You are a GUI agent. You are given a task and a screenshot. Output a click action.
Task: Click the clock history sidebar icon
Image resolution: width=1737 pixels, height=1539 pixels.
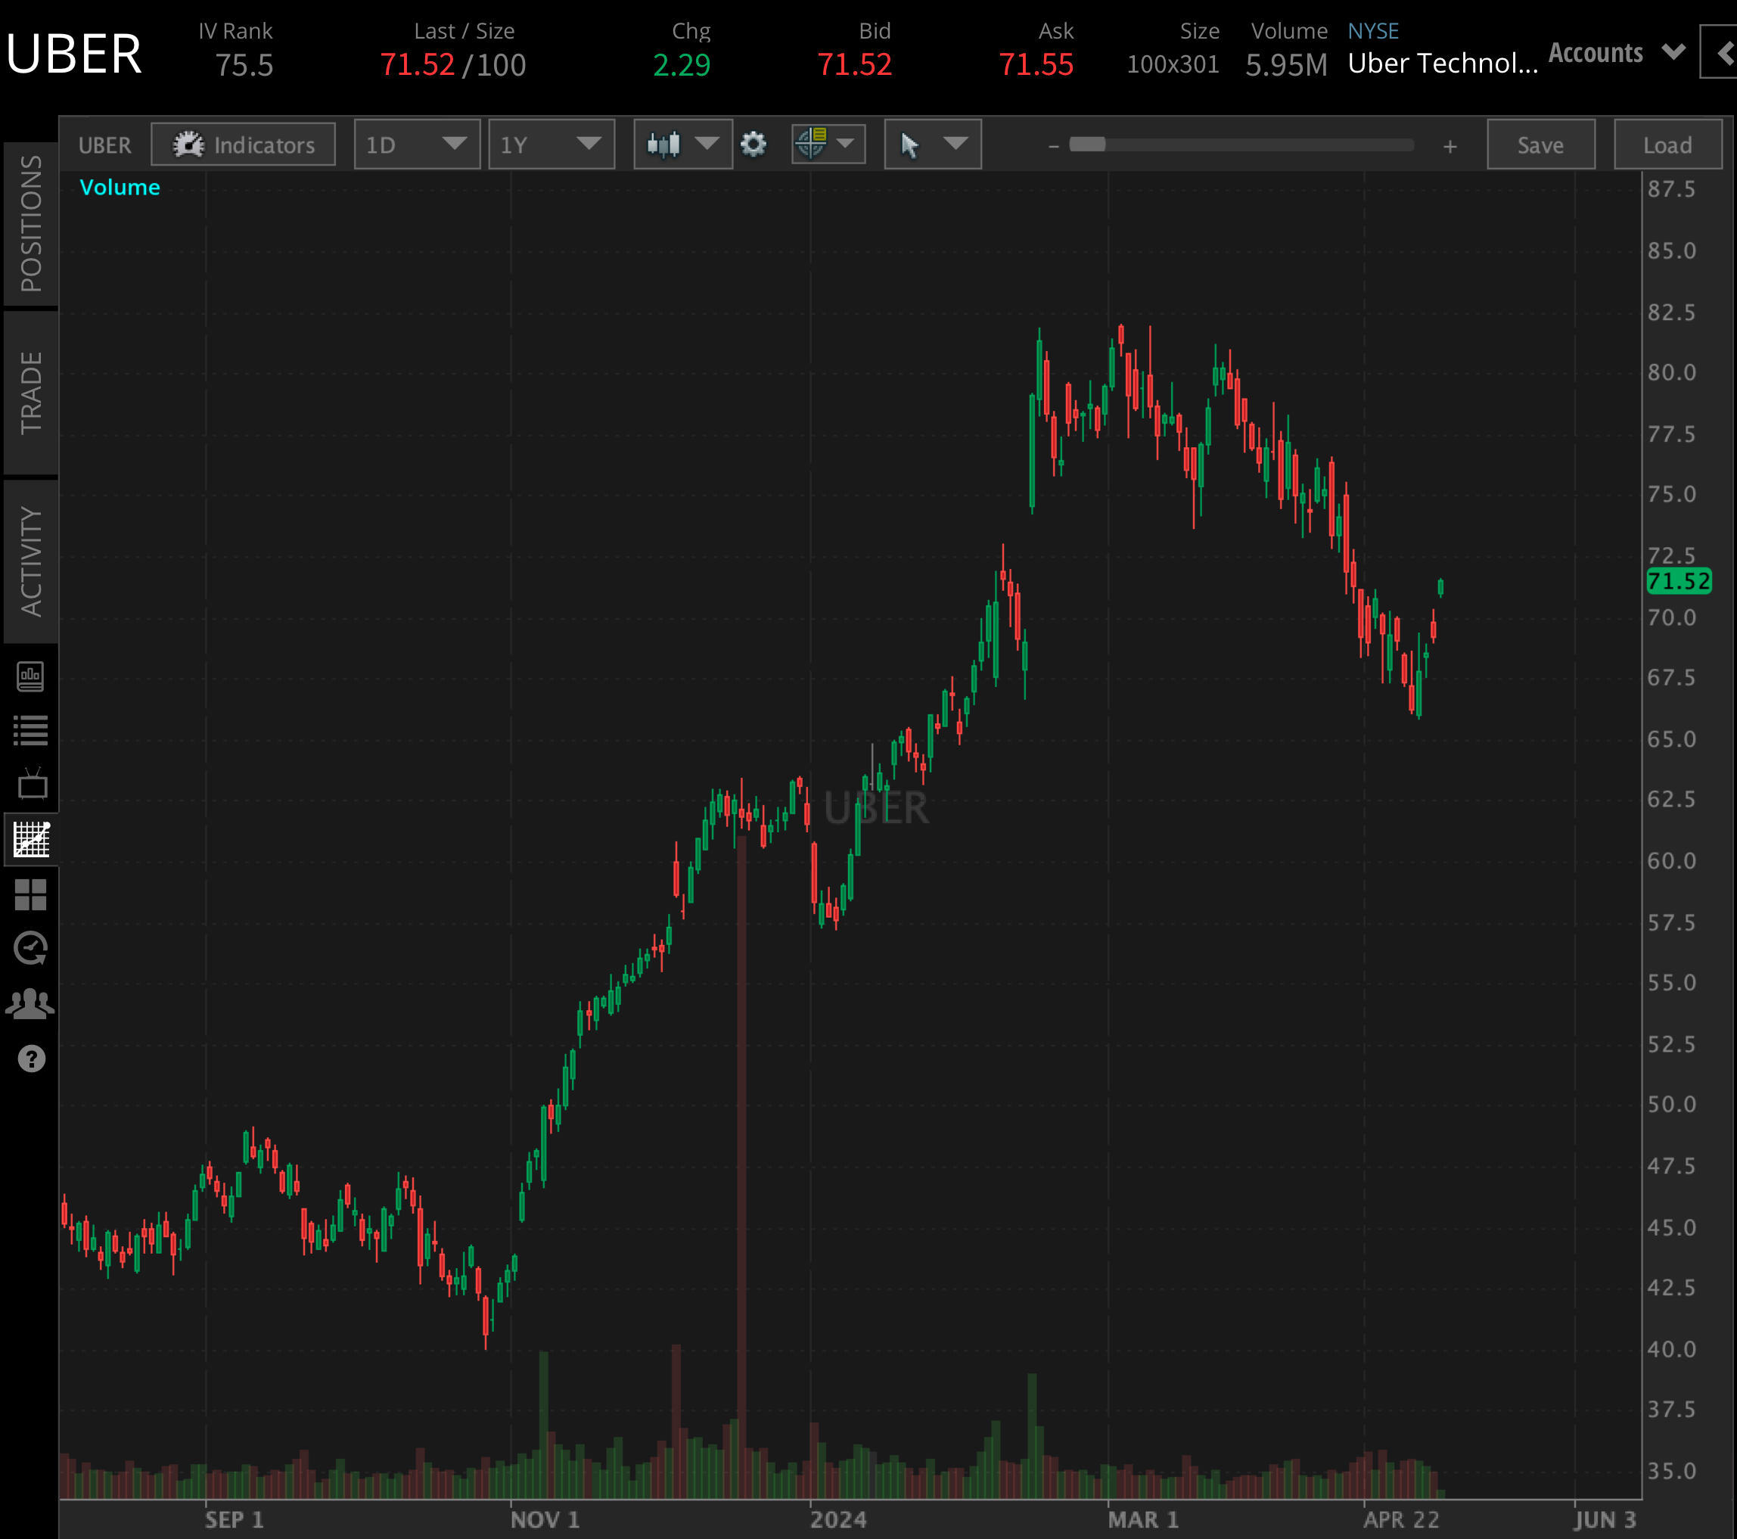(x=32, y=948)
